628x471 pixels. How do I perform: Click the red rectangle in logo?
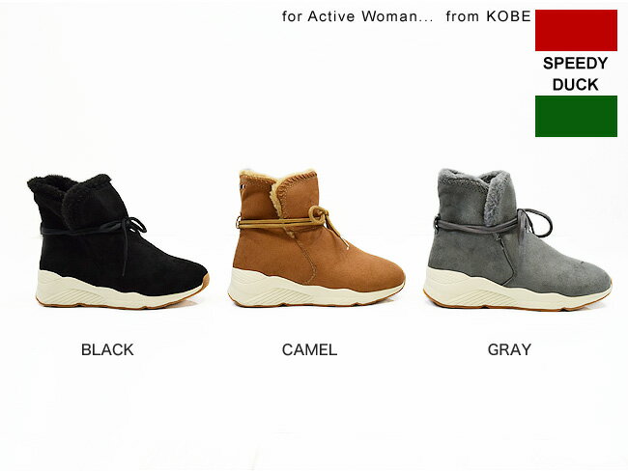pos(576,31)
